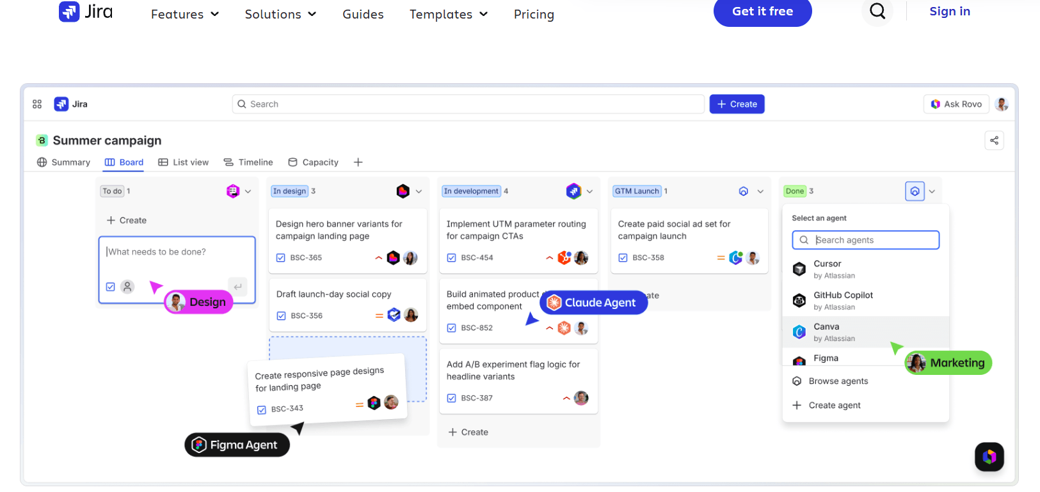
Task: Click the task checkbox icon on BSC-356
Action: (281, 315)
